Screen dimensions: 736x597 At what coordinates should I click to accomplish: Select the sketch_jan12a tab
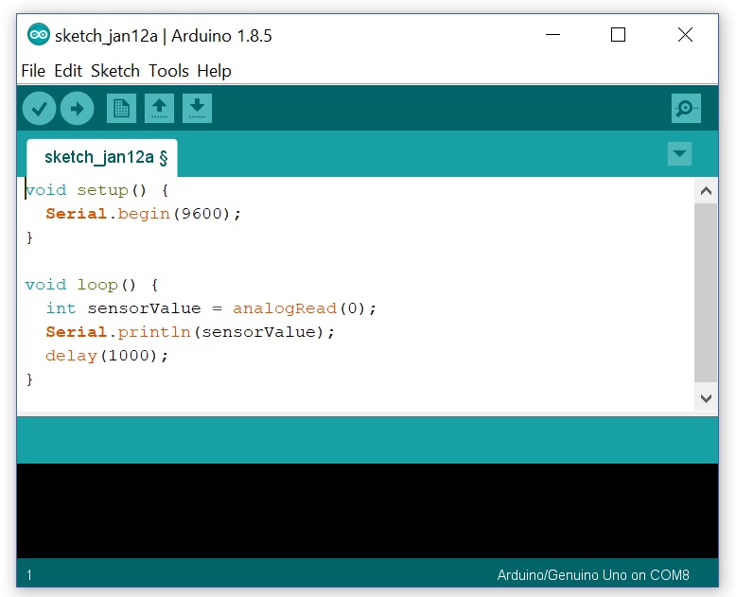(102, 158)
